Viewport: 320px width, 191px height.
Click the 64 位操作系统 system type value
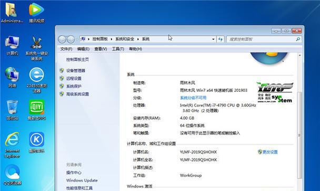[192, 125]
